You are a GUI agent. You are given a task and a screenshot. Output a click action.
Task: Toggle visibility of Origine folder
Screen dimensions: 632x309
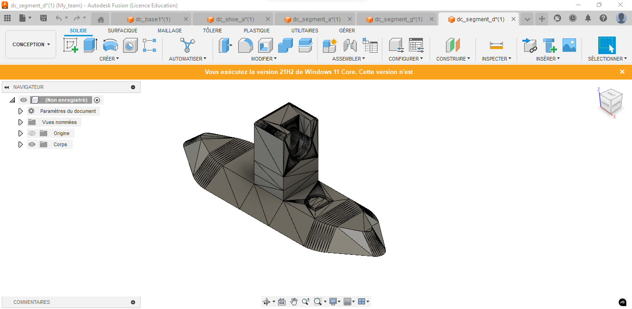pyautogui.click(x=32, y=133)
